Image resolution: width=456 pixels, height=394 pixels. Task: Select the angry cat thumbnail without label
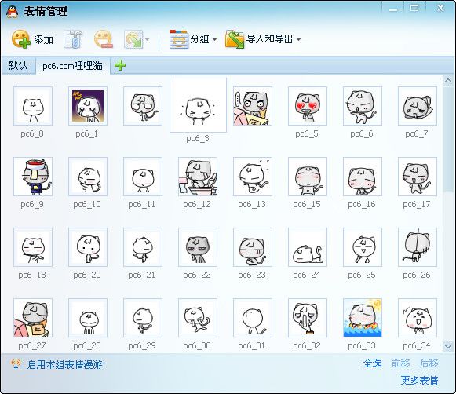[x=253, y=106]
